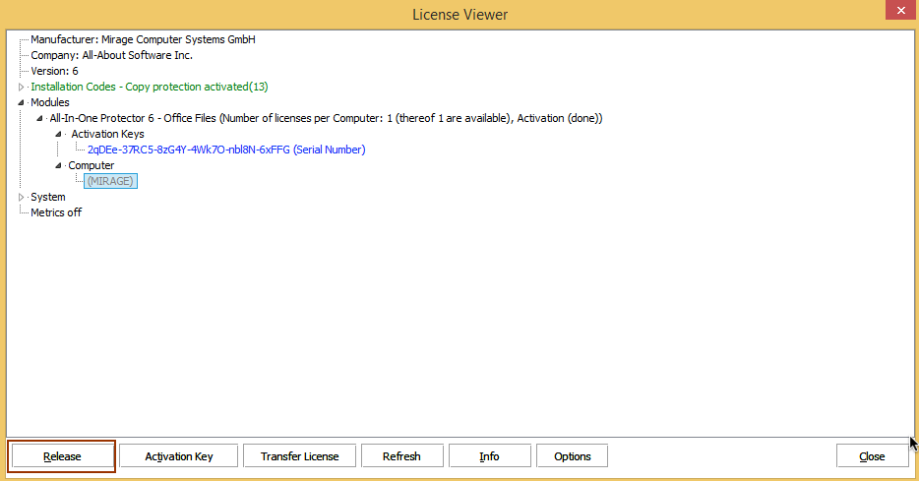The height and width of the screenshot is (481, 919).
Task: Click the Close button at bottom right
Action: (x=872, y=456)
